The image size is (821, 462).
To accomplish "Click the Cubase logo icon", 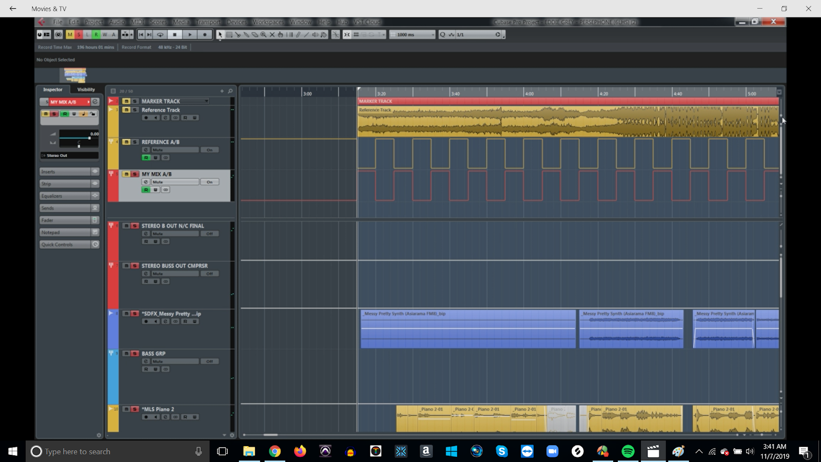I will pos(42,22).
